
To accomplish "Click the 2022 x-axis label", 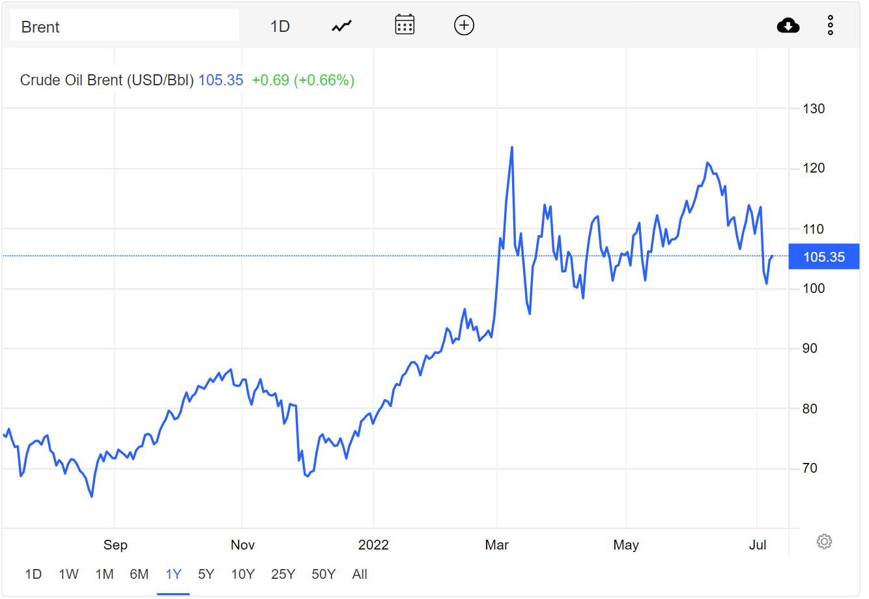I will pyautogui.click(x=373, y=545).
